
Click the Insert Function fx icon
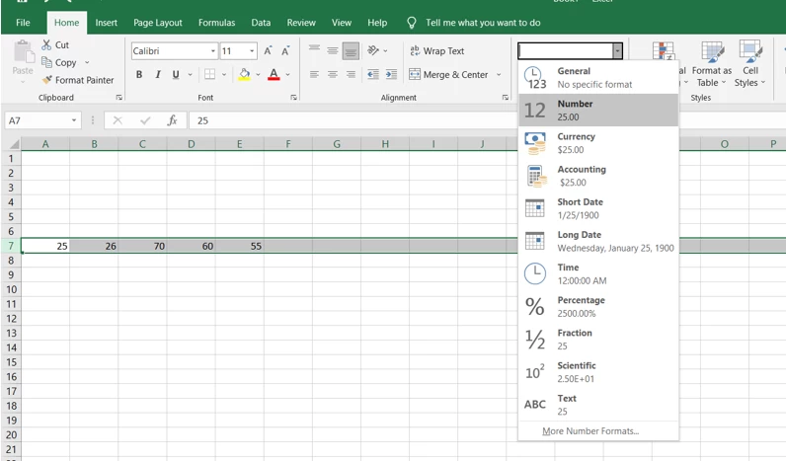(172, 120)
